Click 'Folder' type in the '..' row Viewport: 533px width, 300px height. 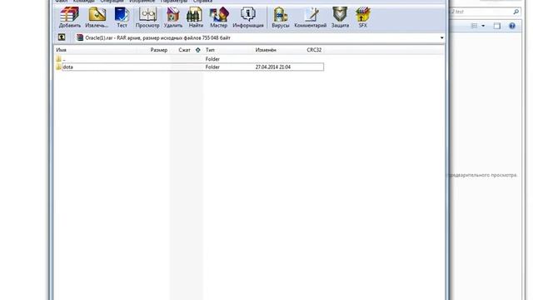(212, 59)
